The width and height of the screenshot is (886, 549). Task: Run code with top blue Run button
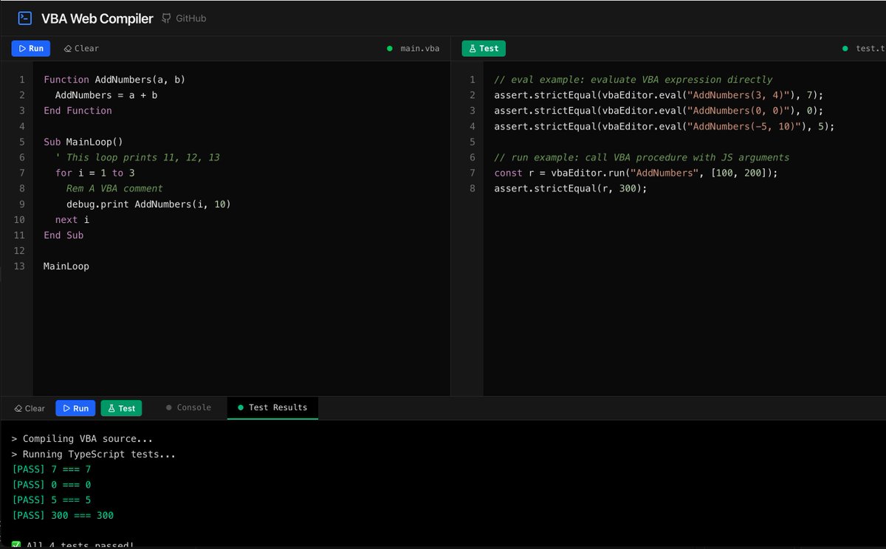pyautogui.click(x=31, y=49)
